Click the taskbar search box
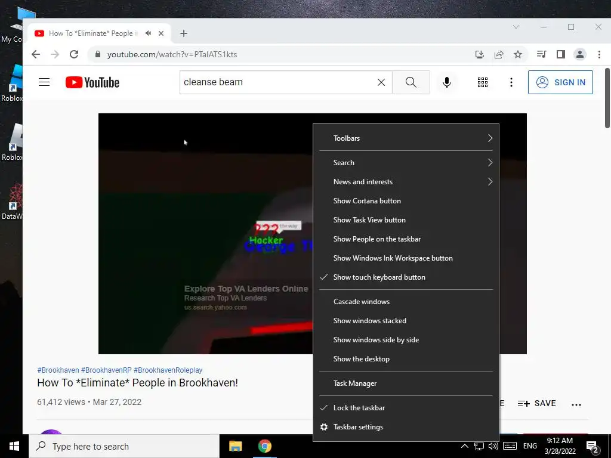The image size is (611, 458). [x=124, y=446]
